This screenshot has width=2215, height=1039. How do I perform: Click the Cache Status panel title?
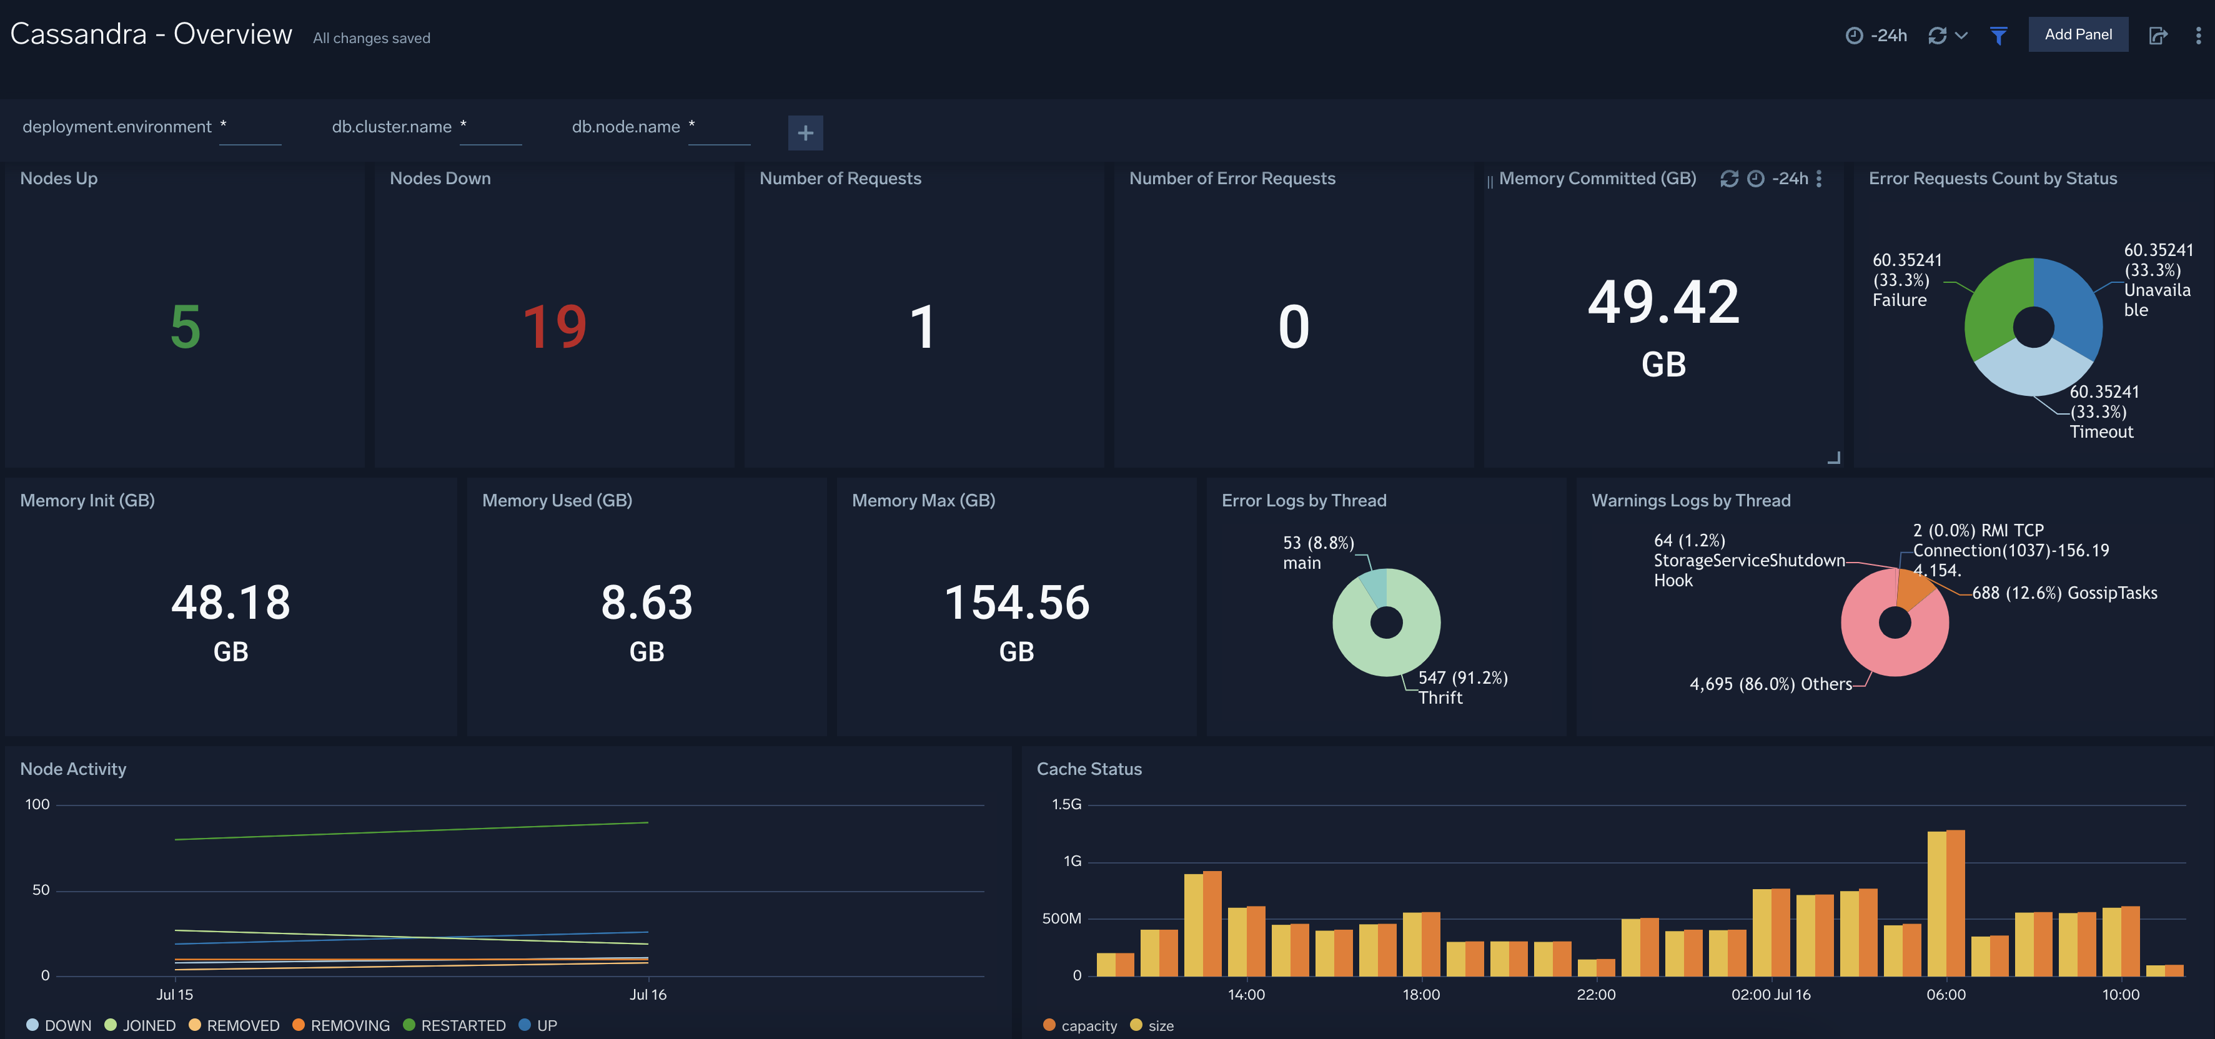click(x=1089, y=768)
